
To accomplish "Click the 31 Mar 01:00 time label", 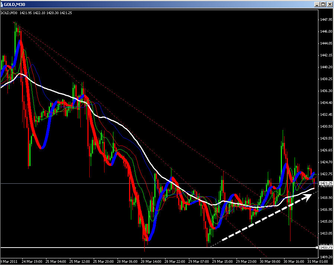I will [318, 262].
